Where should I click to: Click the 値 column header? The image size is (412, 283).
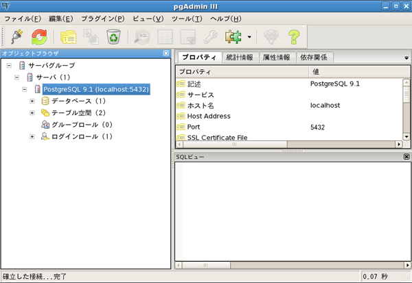point(359,71)
